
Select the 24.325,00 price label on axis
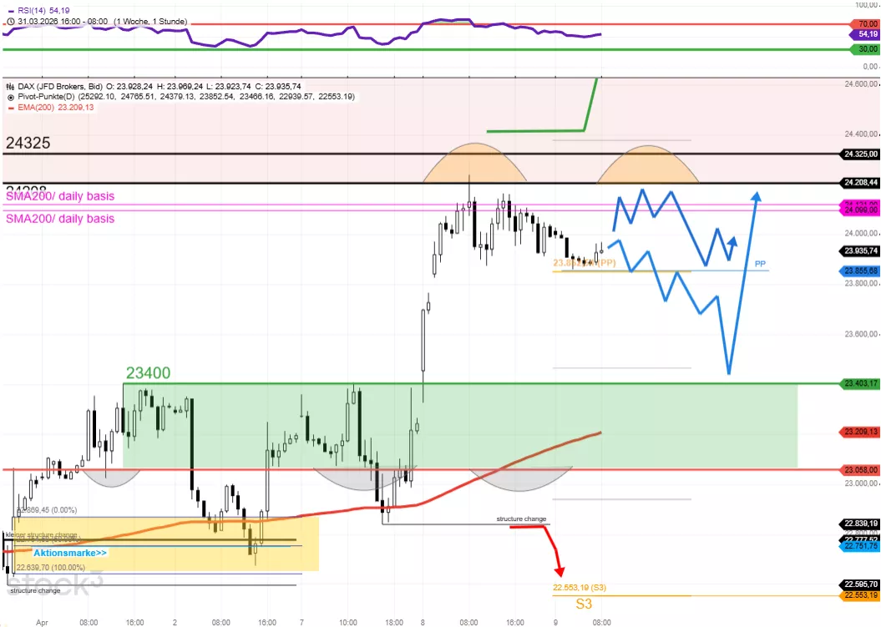pyautogui.click(x=857, y=154)
